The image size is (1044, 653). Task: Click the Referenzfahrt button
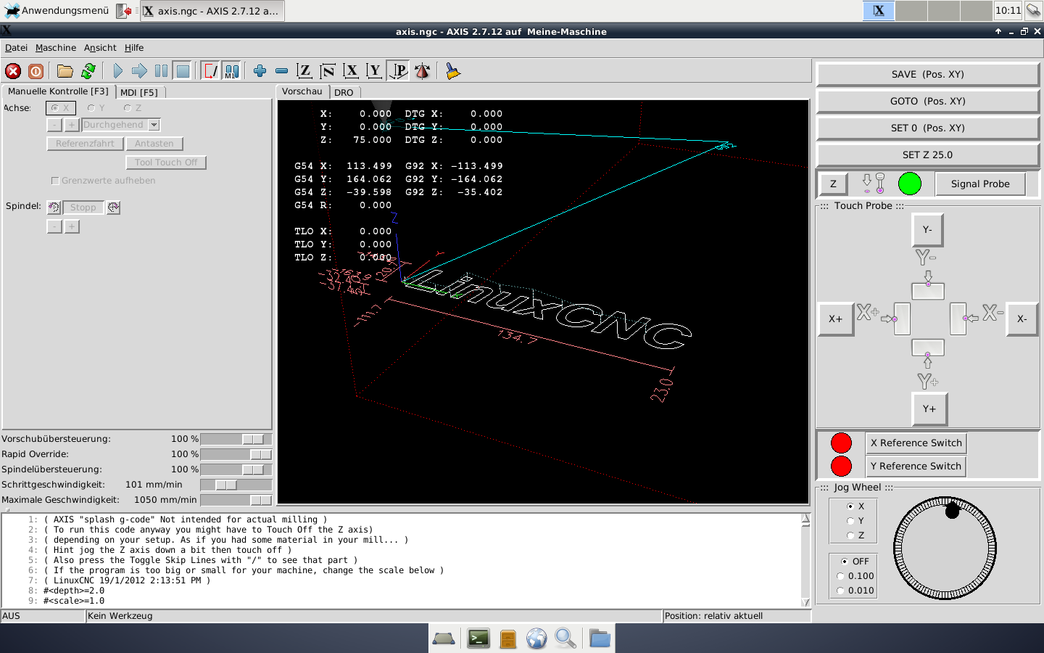pyautogui.click(x=85, y=144)
